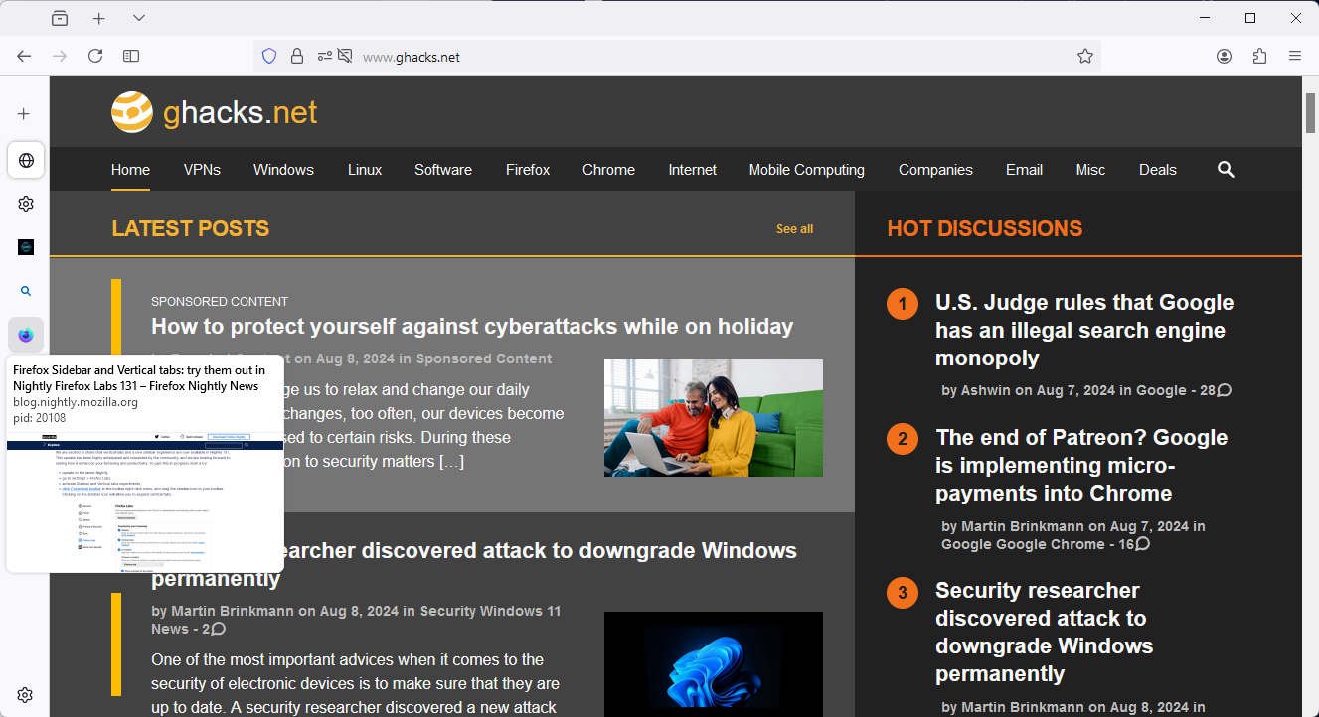Viewport: 1319px width, 717px height.
Task: Click the ghacks.net logo
Action: (214, 112)
